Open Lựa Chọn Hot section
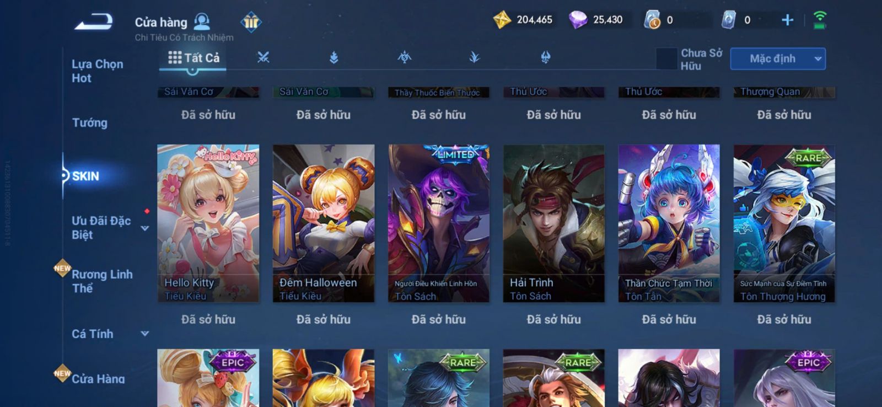Image resolution: width=882 pixels, height=407 pixels. click(98, 71)
